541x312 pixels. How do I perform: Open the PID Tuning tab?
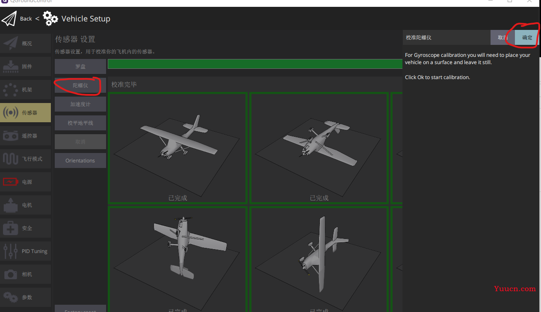[26, 251]
